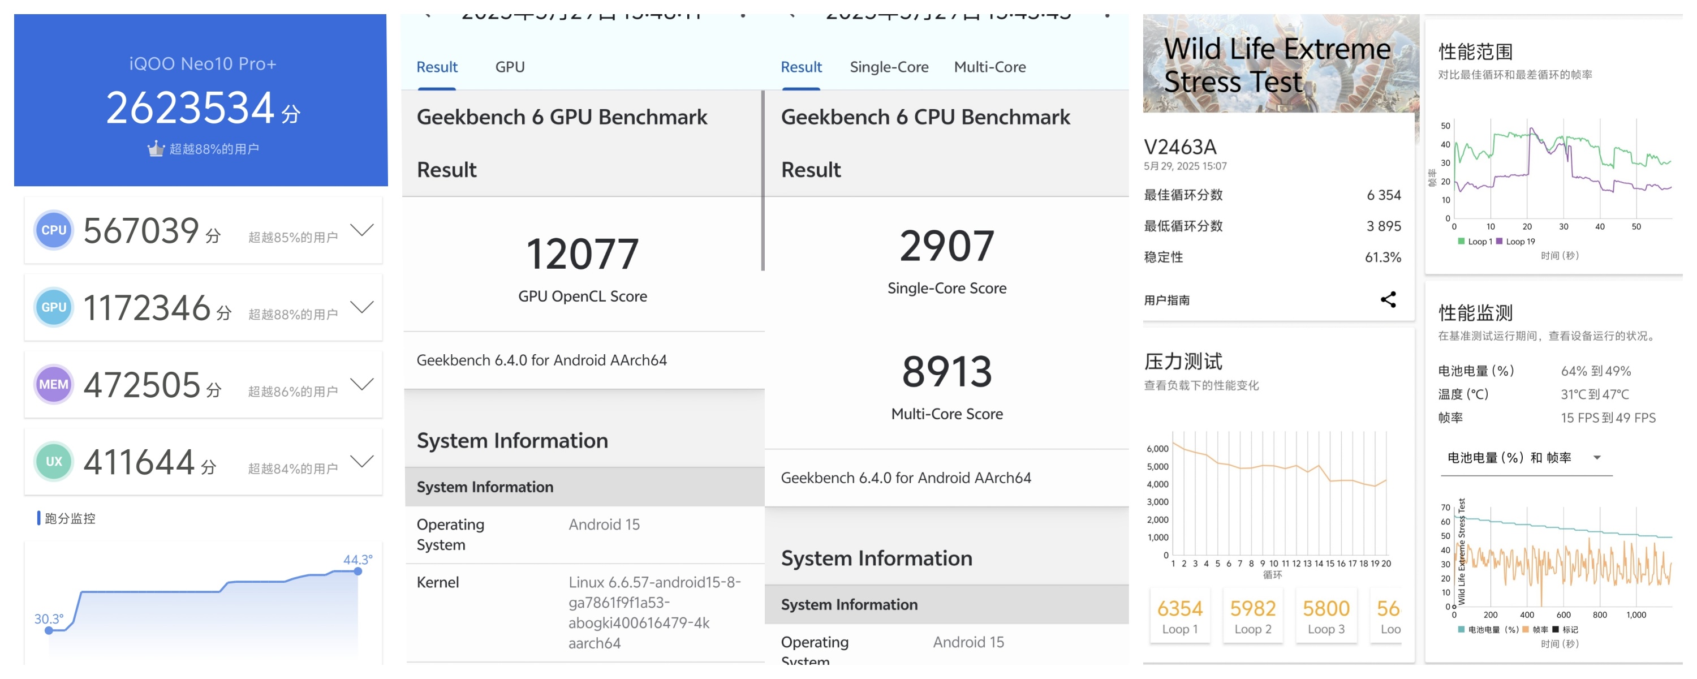The image size is (1697, 679).
Task: Tap the 稳定性 value 61.3%
Action: coord(1382,257)
